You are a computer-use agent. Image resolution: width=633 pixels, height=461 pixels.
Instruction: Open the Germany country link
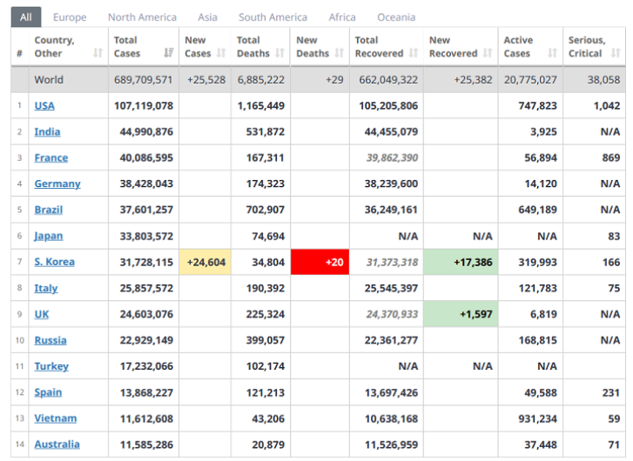[x=57, y=184]
